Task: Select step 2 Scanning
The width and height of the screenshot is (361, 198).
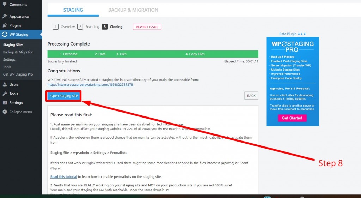Action: pos(88,27)
